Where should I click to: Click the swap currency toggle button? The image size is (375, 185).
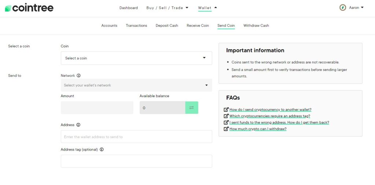pyautogui.click(x=192, y=107)
